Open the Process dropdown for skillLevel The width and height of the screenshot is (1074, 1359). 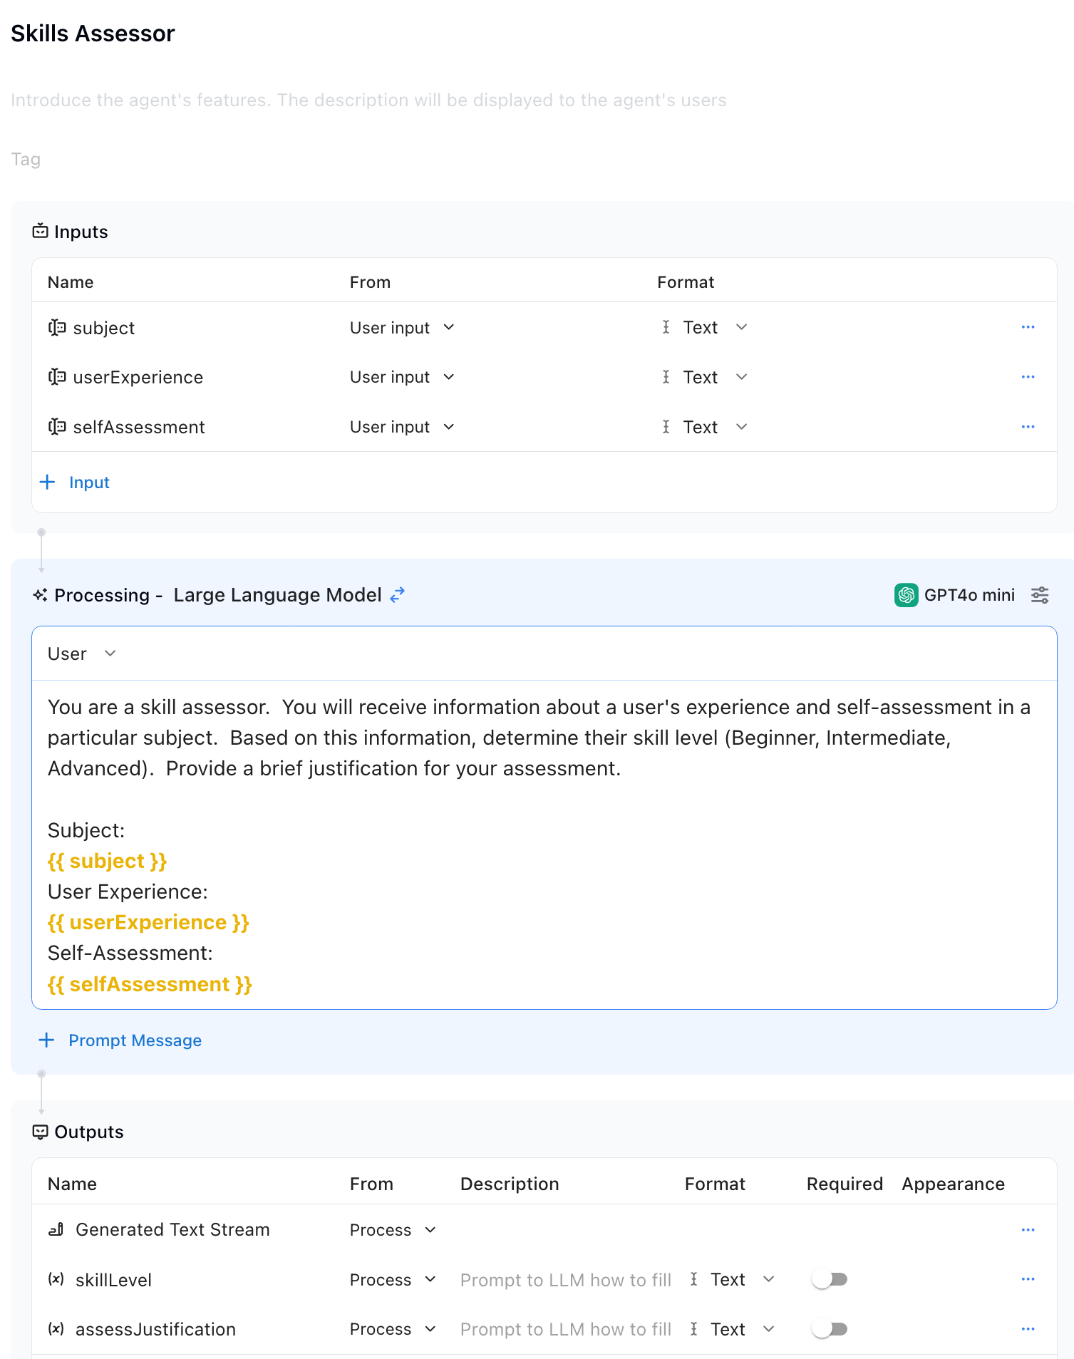point(393,1280)
